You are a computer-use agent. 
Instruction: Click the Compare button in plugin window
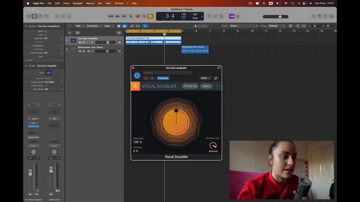click(x=163, y=79)
